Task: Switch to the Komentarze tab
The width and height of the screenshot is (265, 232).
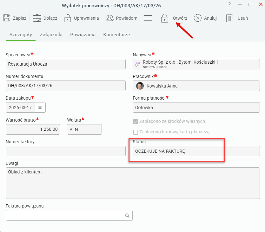Action: pyautogui.click(x=116, y=35)
